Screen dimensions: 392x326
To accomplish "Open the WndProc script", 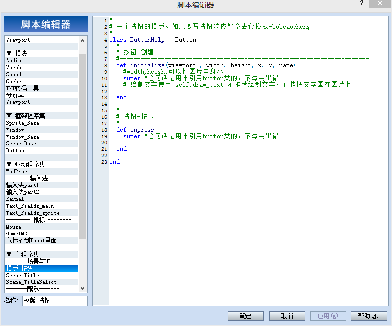I will pos(42,171).
